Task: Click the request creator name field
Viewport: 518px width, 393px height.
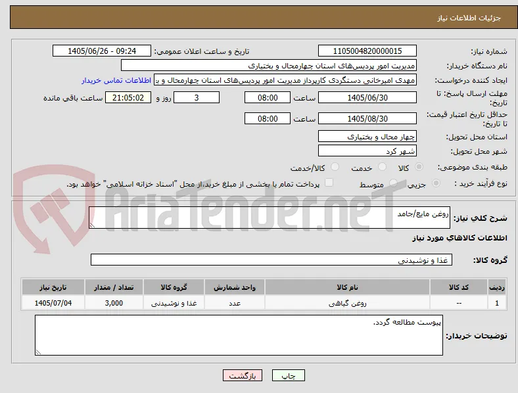Action: (x=285, y=80)
